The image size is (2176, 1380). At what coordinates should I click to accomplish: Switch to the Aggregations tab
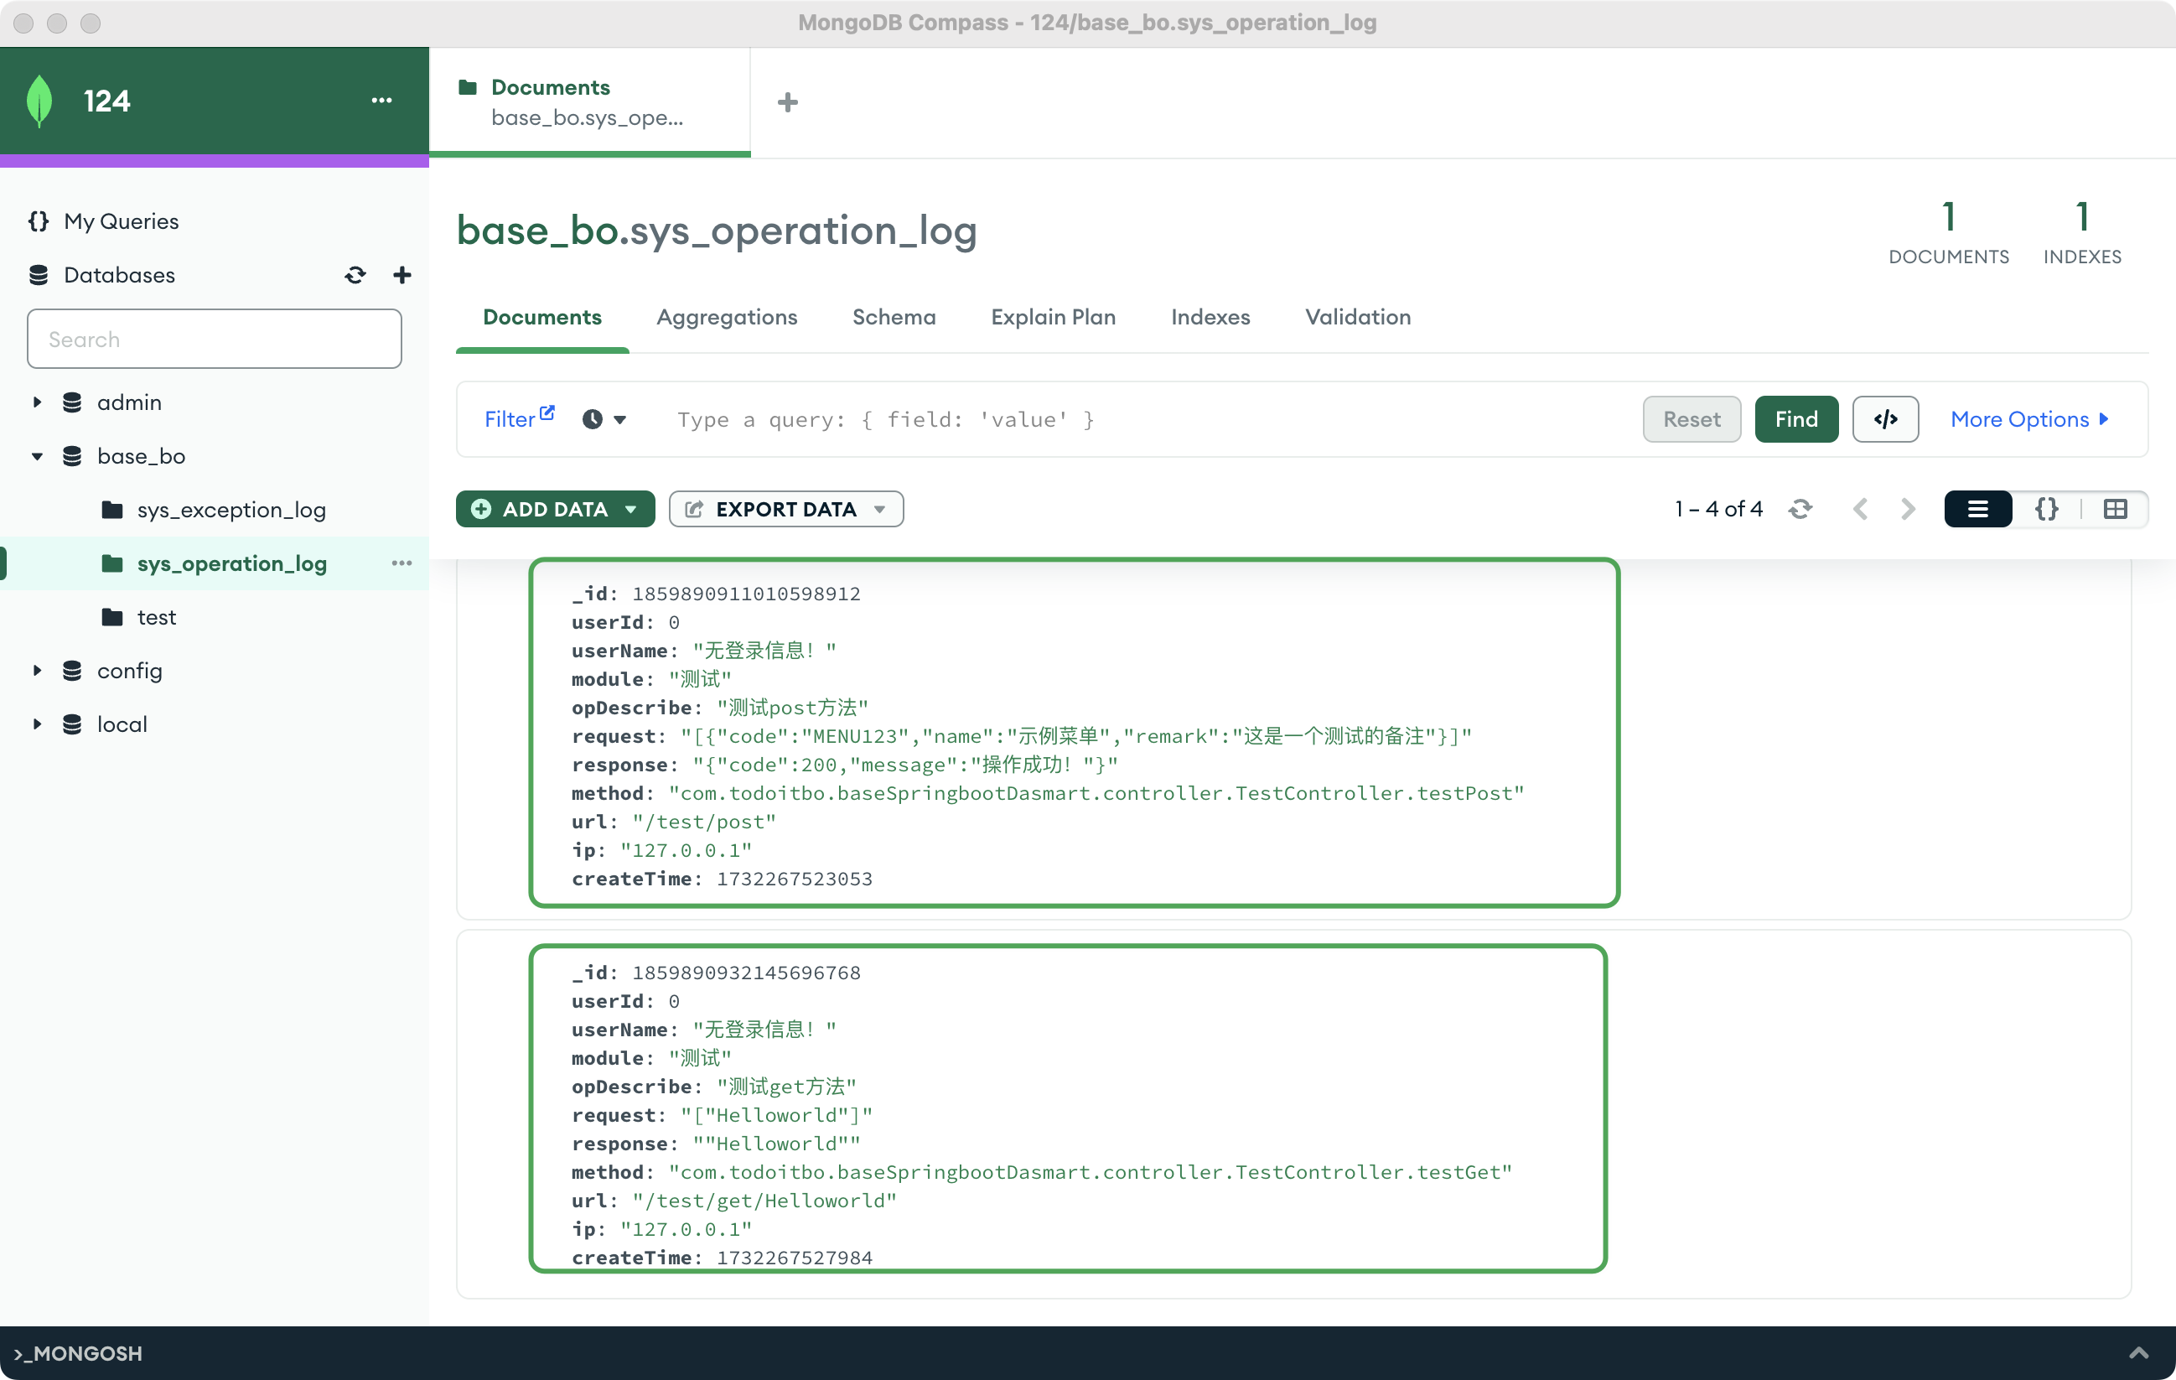tap(727, 317)
